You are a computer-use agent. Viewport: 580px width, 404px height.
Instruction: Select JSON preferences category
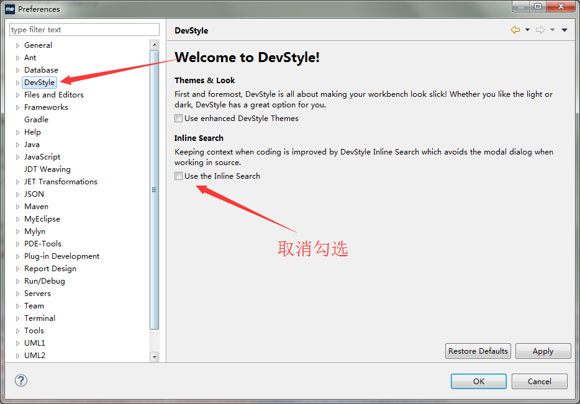click(x=34, y=194)
